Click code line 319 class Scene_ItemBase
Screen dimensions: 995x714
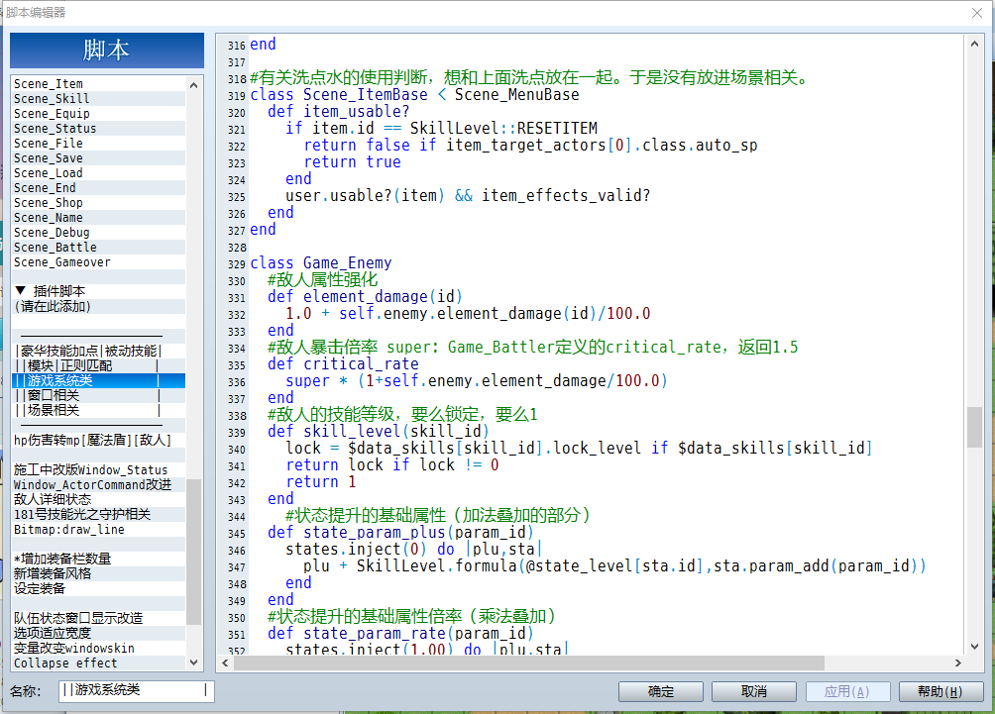[x=414, y=94]
